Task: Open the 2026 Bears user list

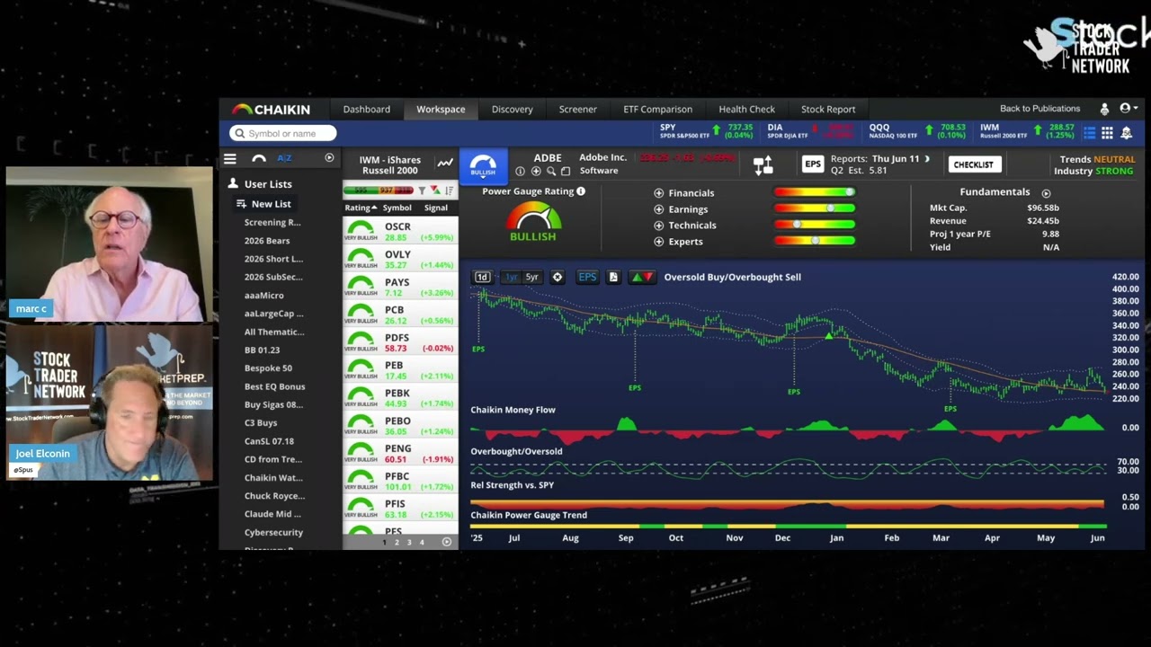Action: [x=267, y=241]
